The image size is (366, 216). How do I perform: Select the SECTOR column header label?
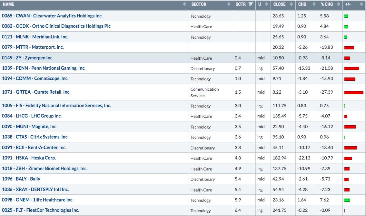tap(199, 5)
